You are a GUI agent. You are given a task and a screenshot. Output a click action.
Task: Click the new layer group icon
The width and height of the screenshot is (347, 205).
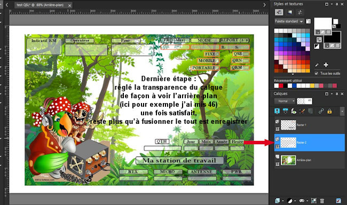tap(313, 201)
